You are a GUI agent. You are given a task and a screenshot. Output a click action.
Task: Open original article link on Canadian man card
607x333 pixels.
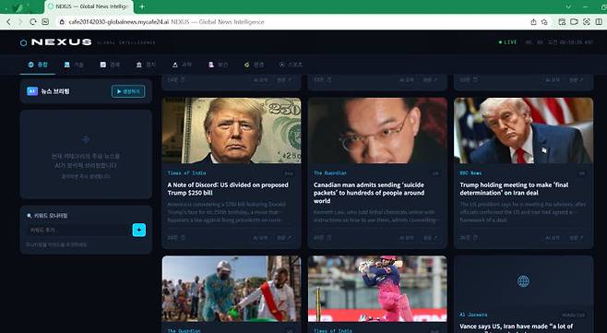pos(430,238)
